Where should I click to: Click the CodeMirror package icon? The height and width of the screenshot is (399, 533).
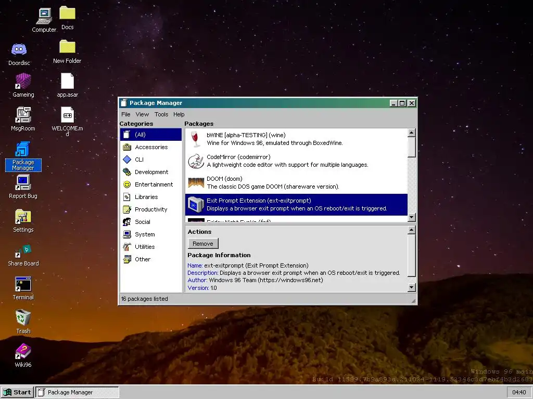(196, 161)
